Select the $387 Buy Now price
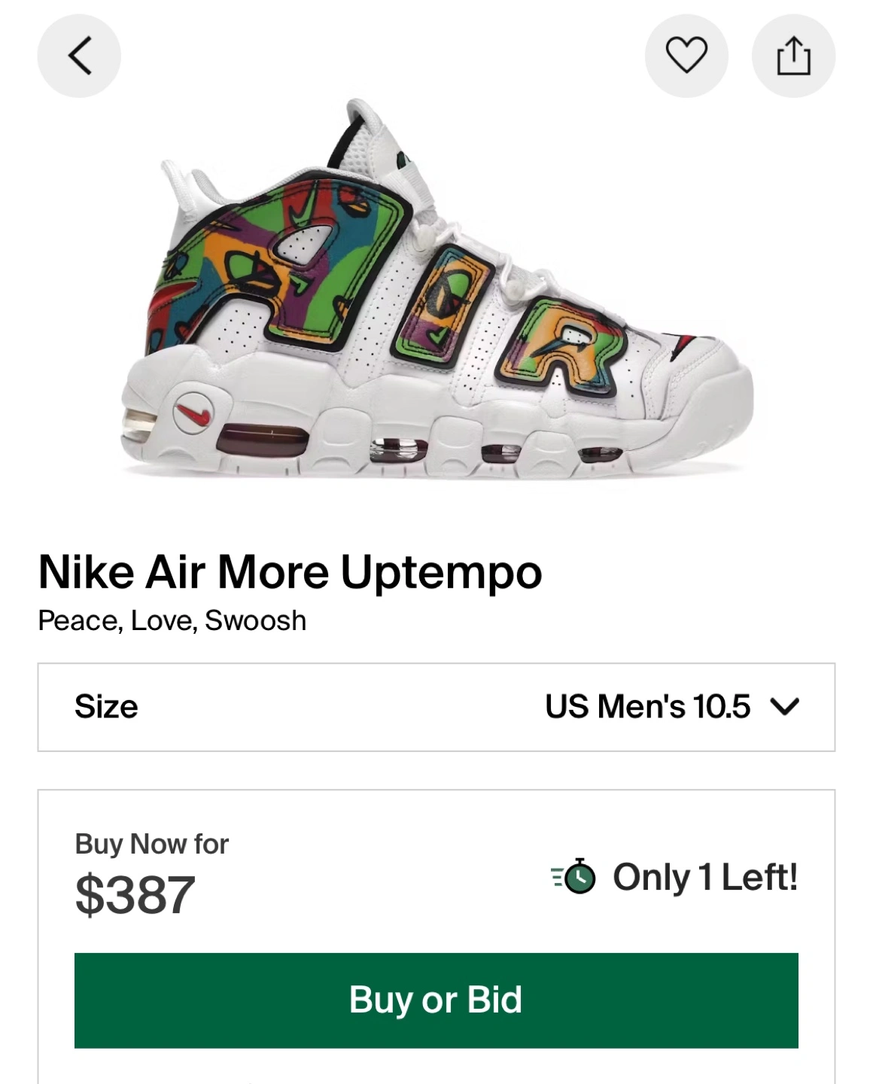Screen dimensions: 873x1084 tap(135, 894)
